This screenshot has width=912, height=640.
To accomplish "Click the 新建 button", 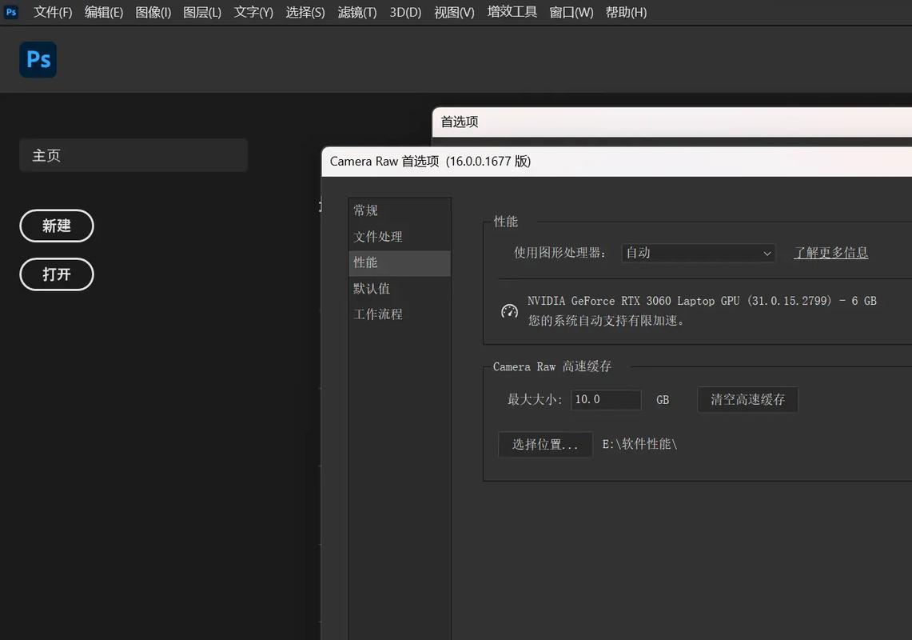I will (57, 226).
